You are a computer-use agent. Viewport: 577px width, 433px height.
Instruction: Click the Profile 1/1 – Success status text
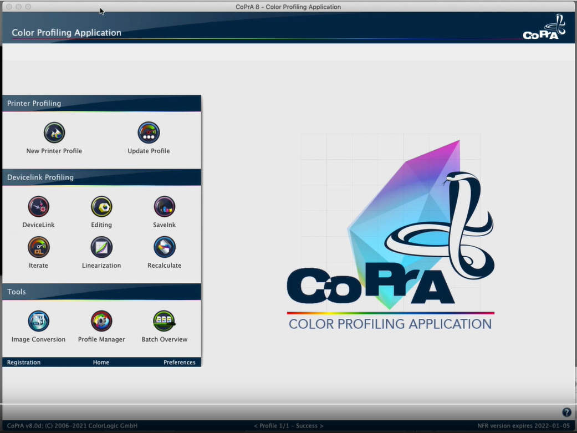tap(288, 426)
